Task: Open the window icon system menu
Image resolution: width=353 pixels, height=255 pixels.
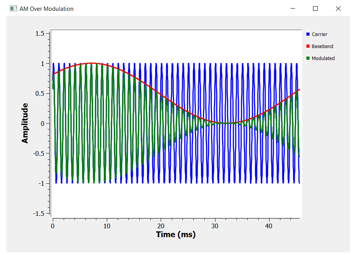Action: [x=13, y=9]
